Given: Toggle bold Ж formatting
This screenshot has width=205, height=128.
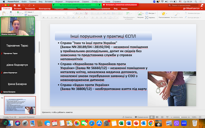Looking at the screenshot, I should (x=44, y=18).
